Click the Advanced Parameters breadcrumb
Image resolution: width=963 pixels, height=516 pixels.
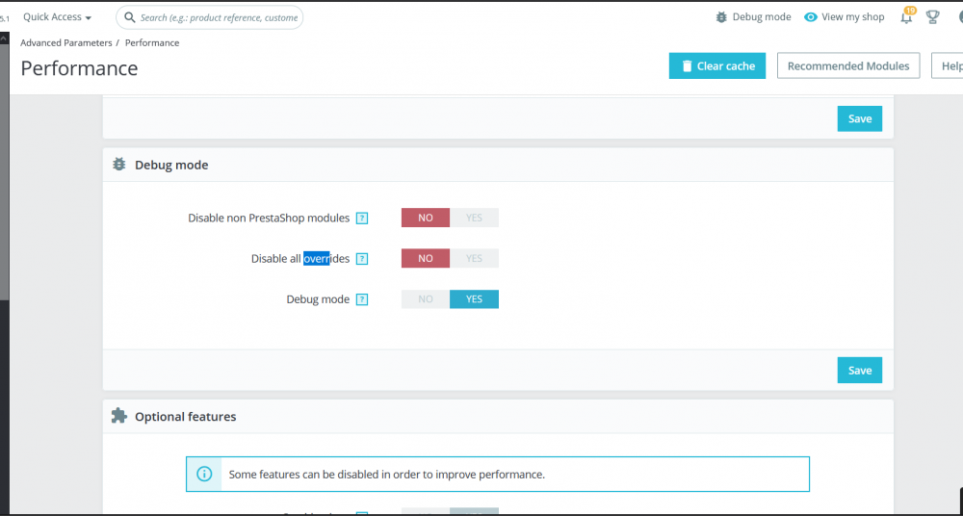click(66, 43)
